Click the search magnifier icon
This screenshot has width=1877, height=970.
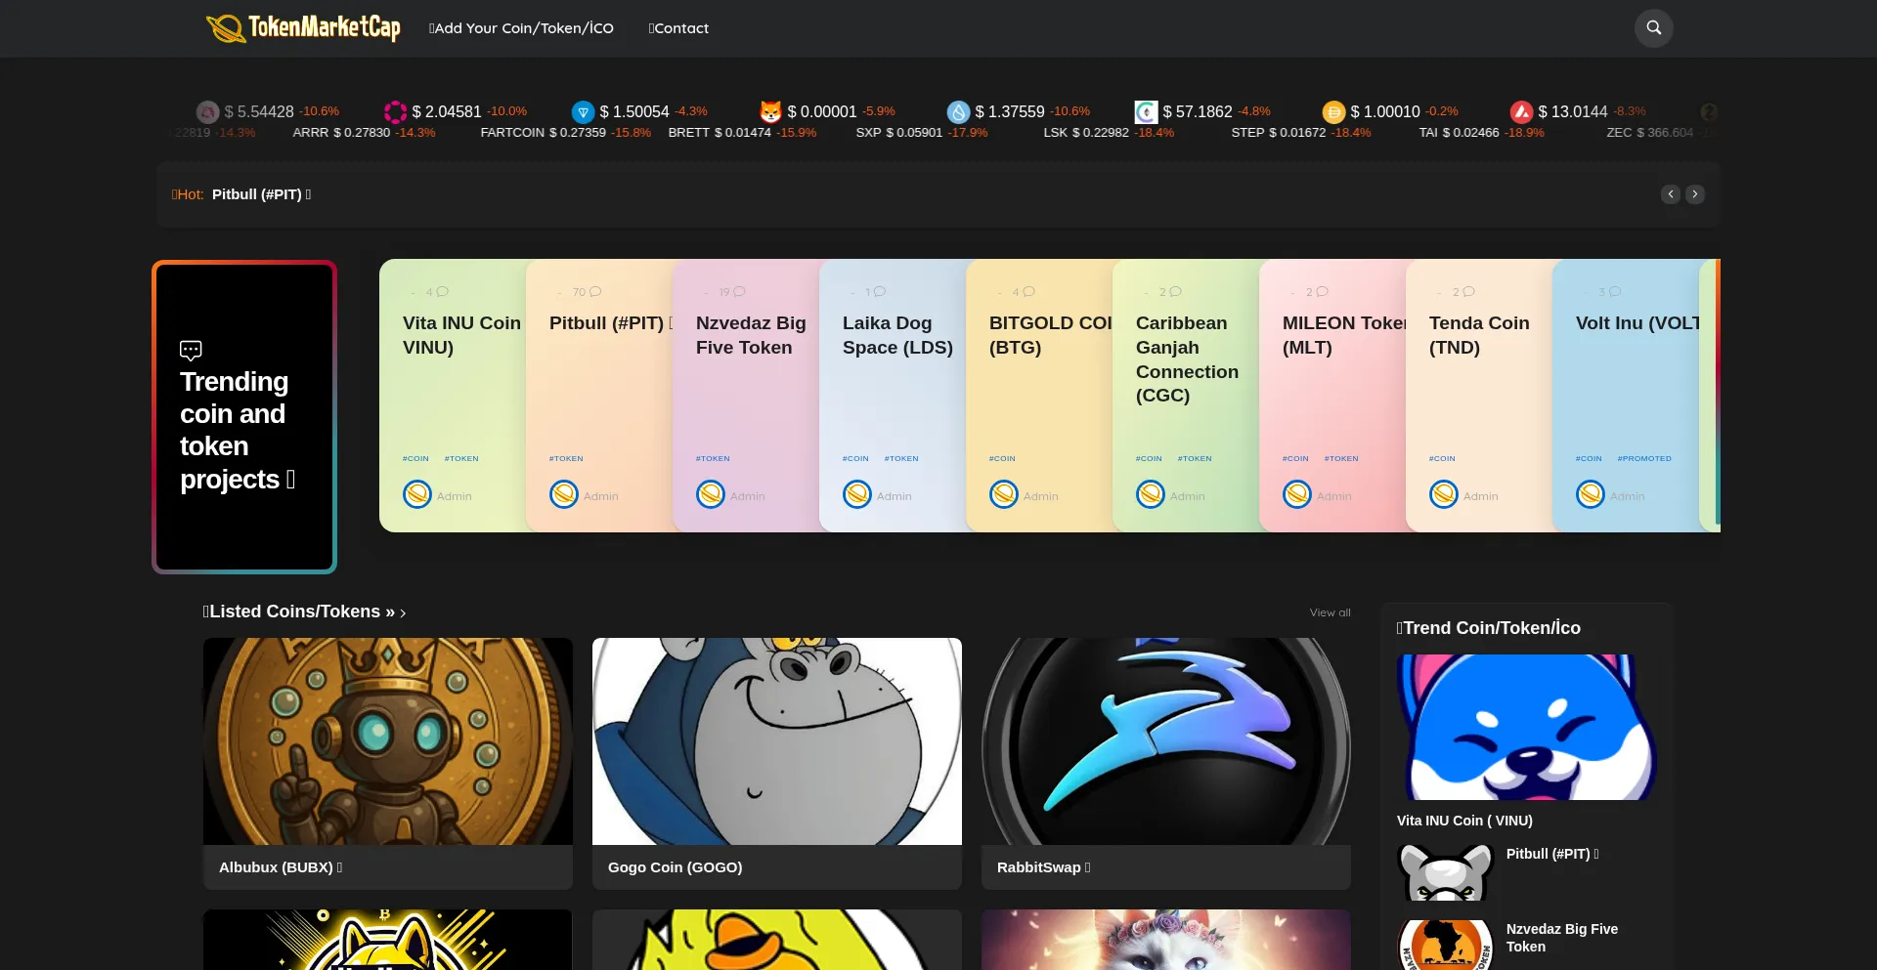(x=1653, y=28)
